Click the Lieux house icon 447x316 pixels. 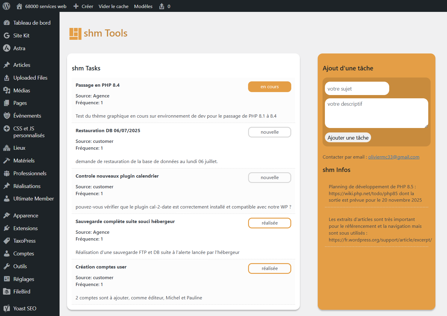7,148
